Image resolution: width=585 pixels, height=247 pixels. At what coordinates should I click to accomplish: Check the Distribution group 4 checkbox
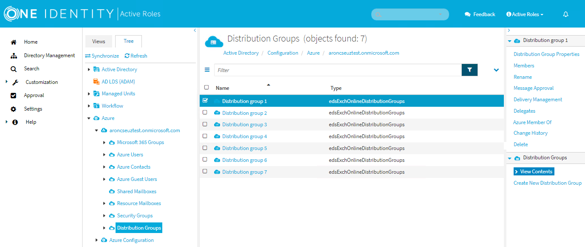205,136
